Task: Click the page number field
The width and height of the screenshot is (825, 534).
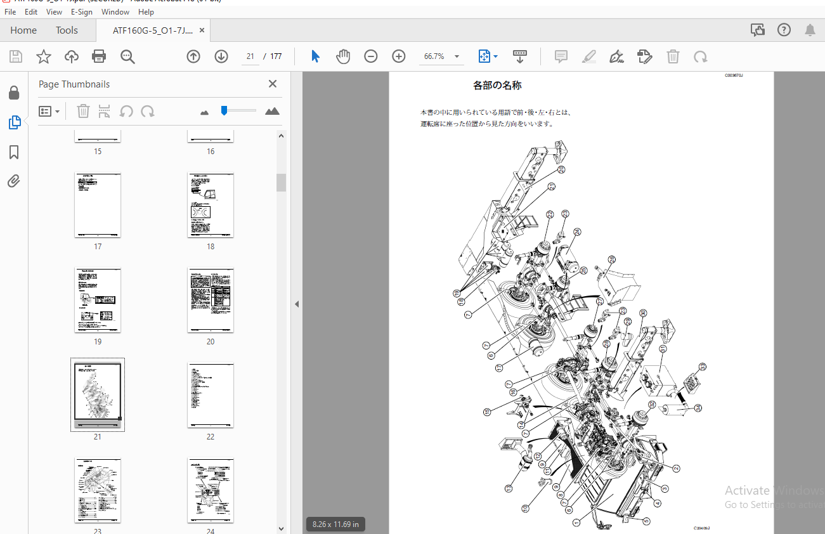Action: click(250, 56)
